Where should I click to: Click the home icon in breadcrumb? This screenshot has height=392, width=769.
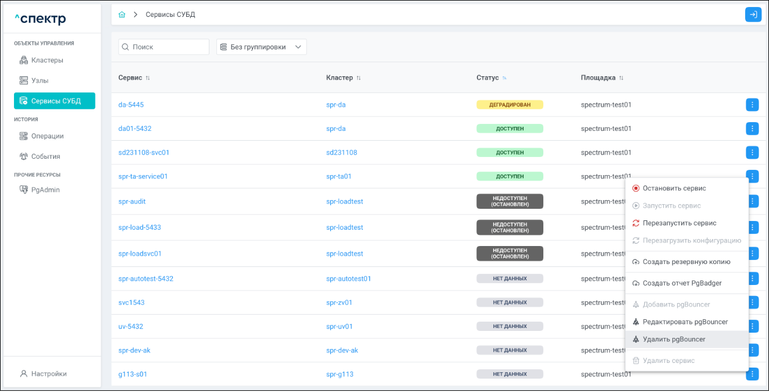pyautogui.click(x=122, y=15)
